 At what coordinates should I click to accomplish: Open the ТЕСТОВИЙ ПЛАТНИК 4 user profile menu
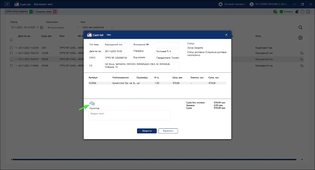[x=269, y=4]
